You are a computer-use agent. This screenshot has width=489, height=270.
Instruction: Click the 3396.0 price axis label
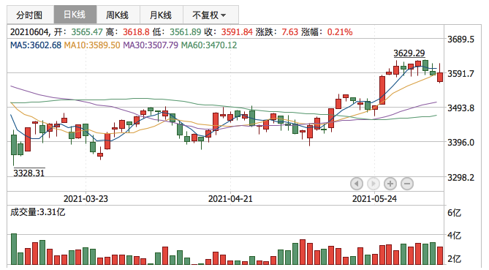click(461, 143)
